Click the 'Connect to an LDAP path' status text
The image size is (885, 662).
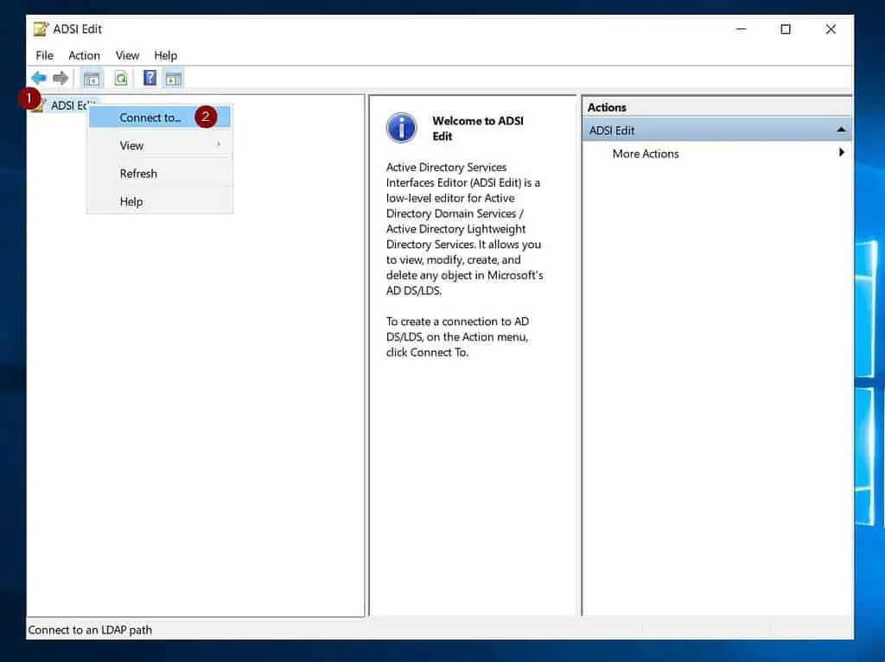pos(90,629)
